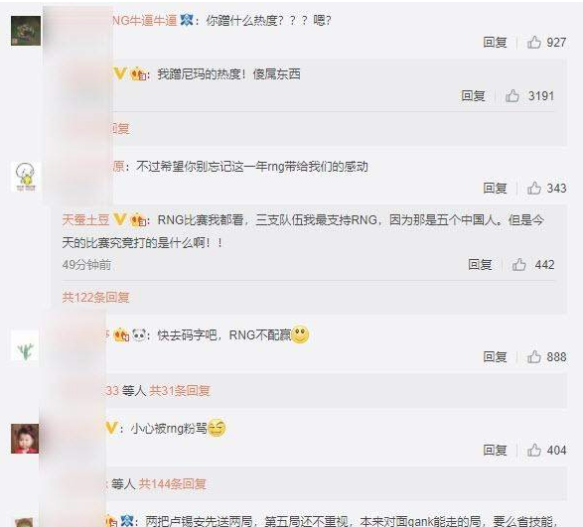
Task: Reply to the 你蹭什么热度 comment
Action: tap(495, 42)
